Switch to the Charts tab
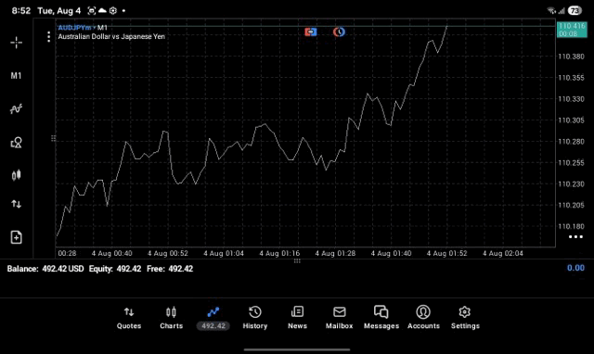This screenshot has height=354, width=594. [171, 318]
